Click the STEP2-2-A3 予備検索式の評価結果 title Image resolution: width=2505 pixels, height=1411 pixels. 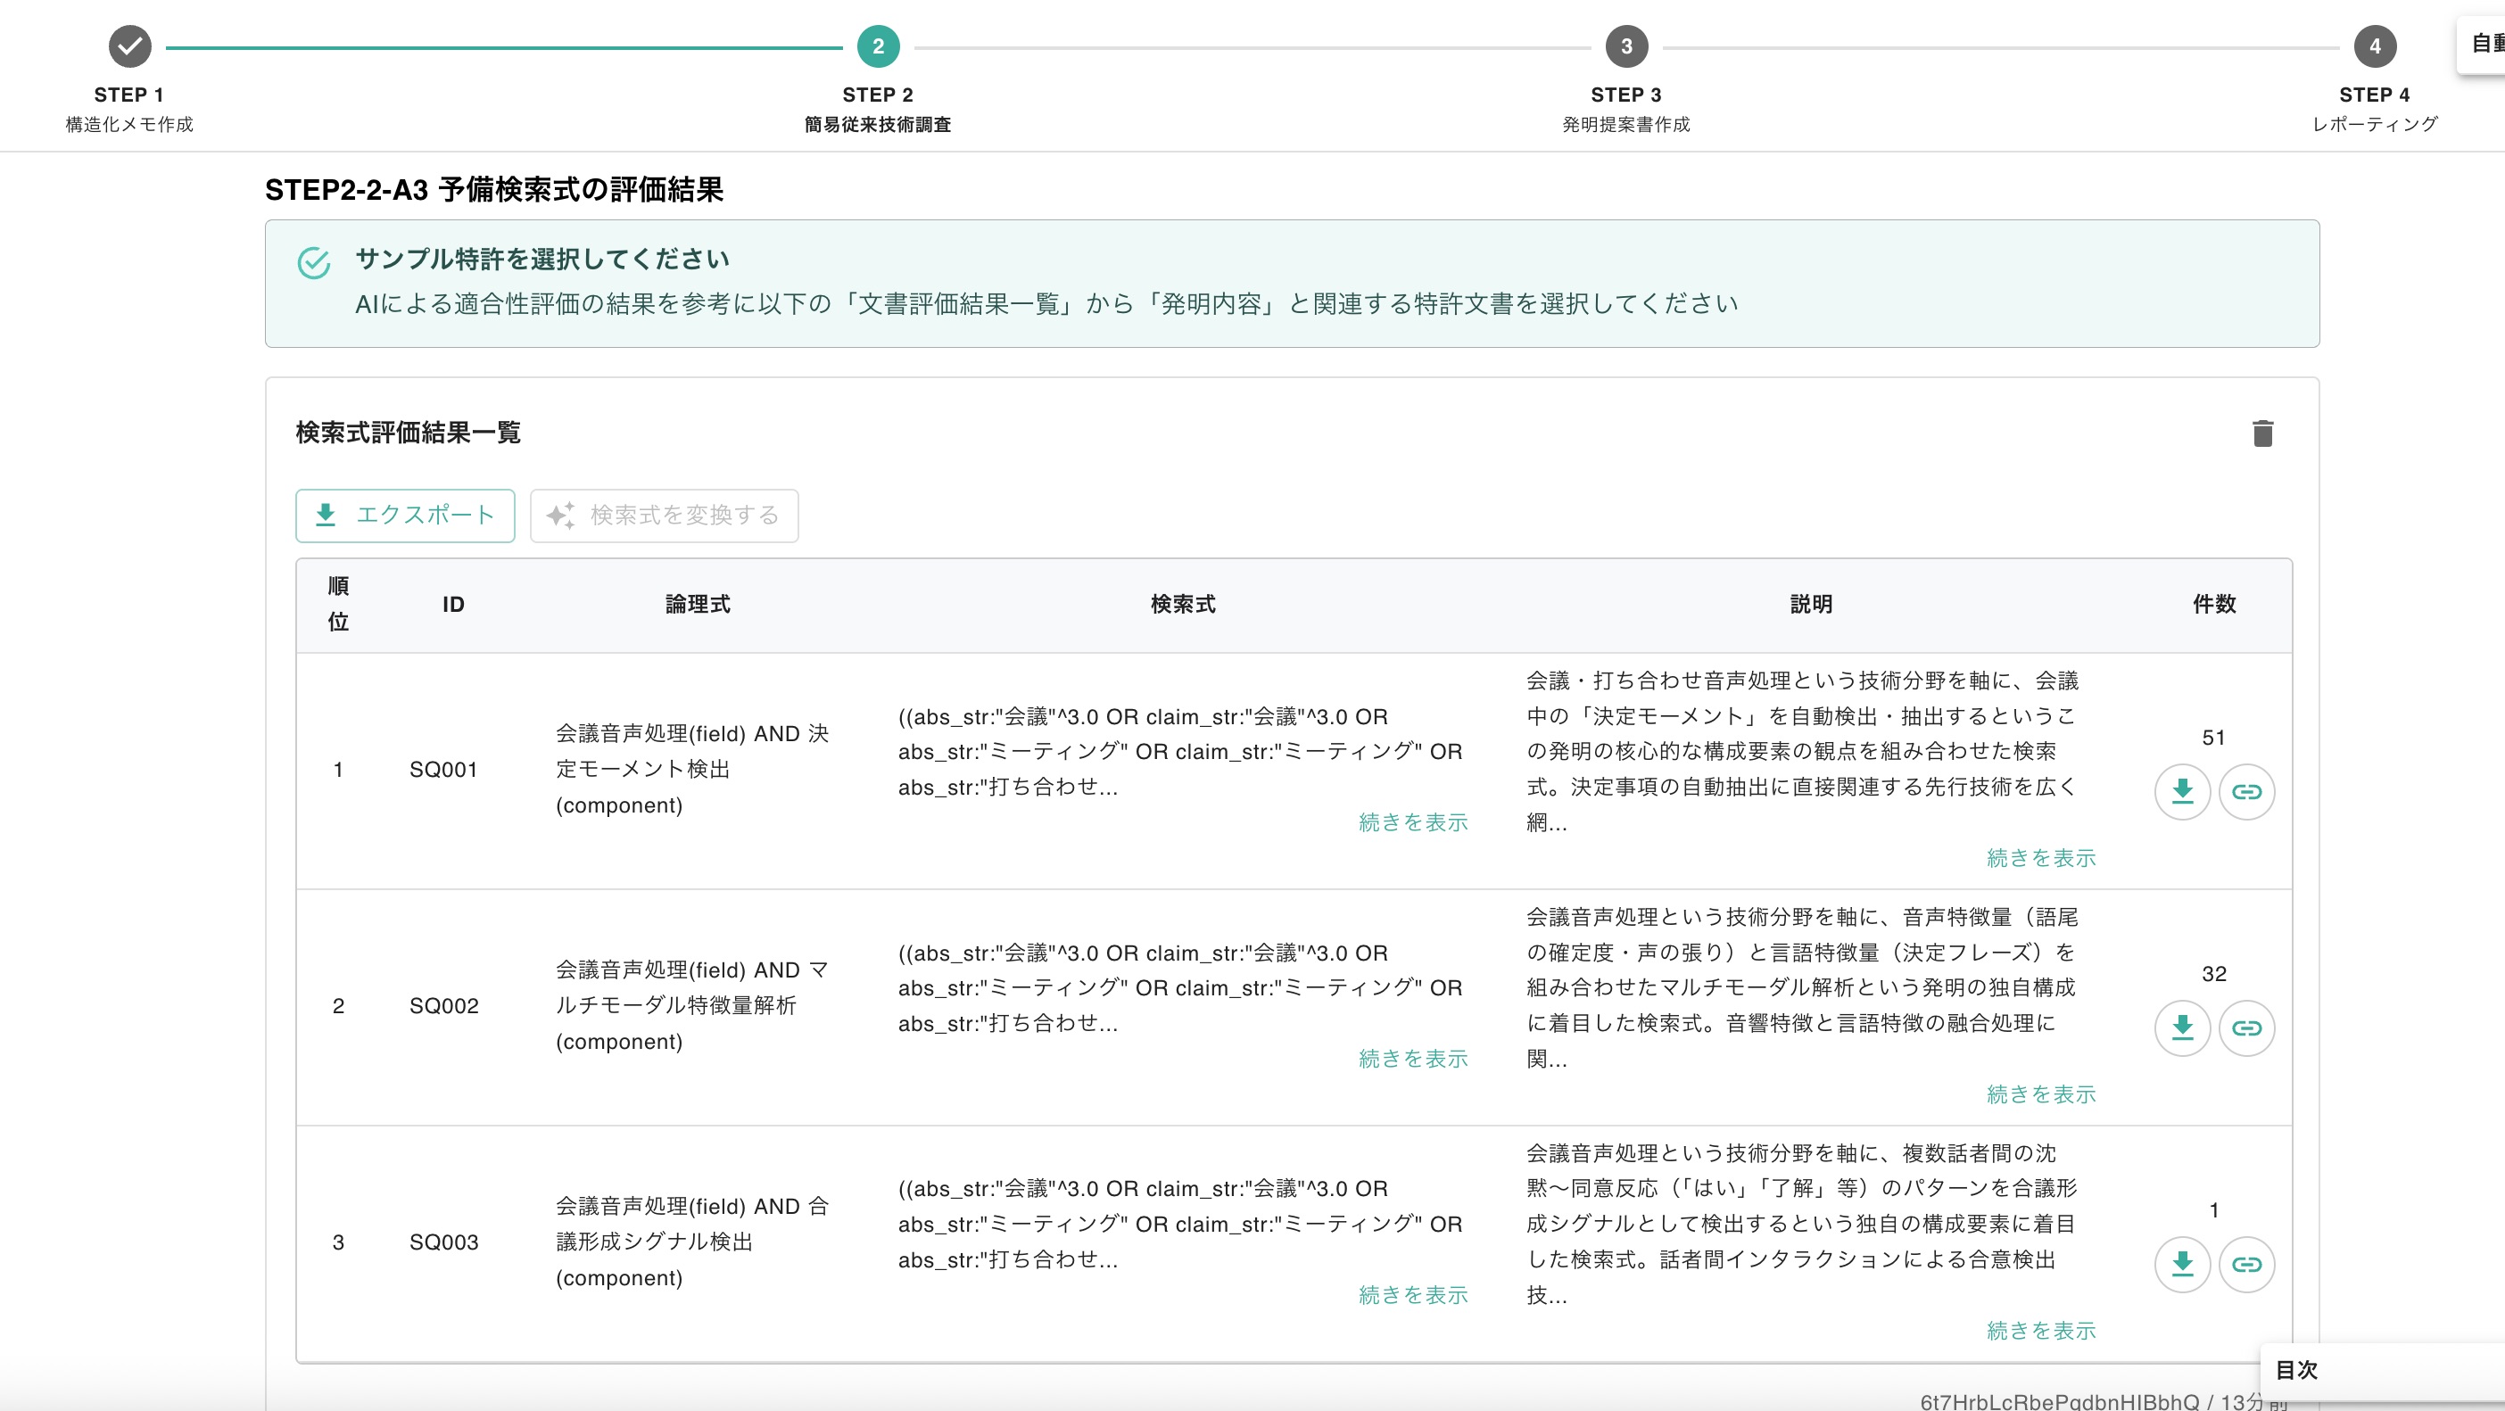[494, 190]
